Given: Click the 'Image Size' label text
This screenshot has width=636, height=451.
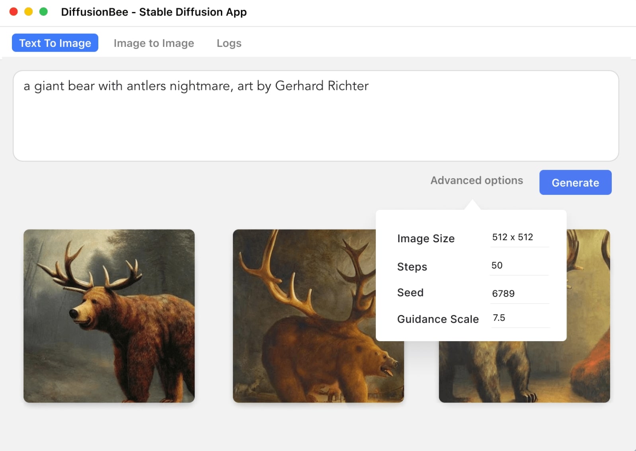Looking at the screenshot, I should click(x=425, y=239).
